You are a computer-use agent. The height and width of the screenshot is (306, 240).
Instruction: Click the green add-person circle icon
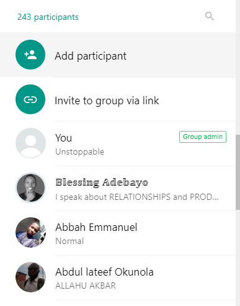tap(30, 55)
